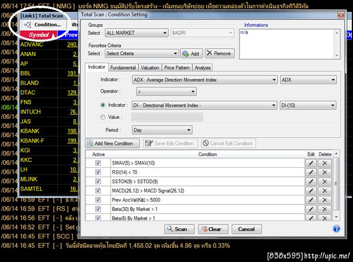Switch to the Price Pattern tab
The width and height of the screenshot is (353, 262).
pyautogui.click(x=176, y=68)
